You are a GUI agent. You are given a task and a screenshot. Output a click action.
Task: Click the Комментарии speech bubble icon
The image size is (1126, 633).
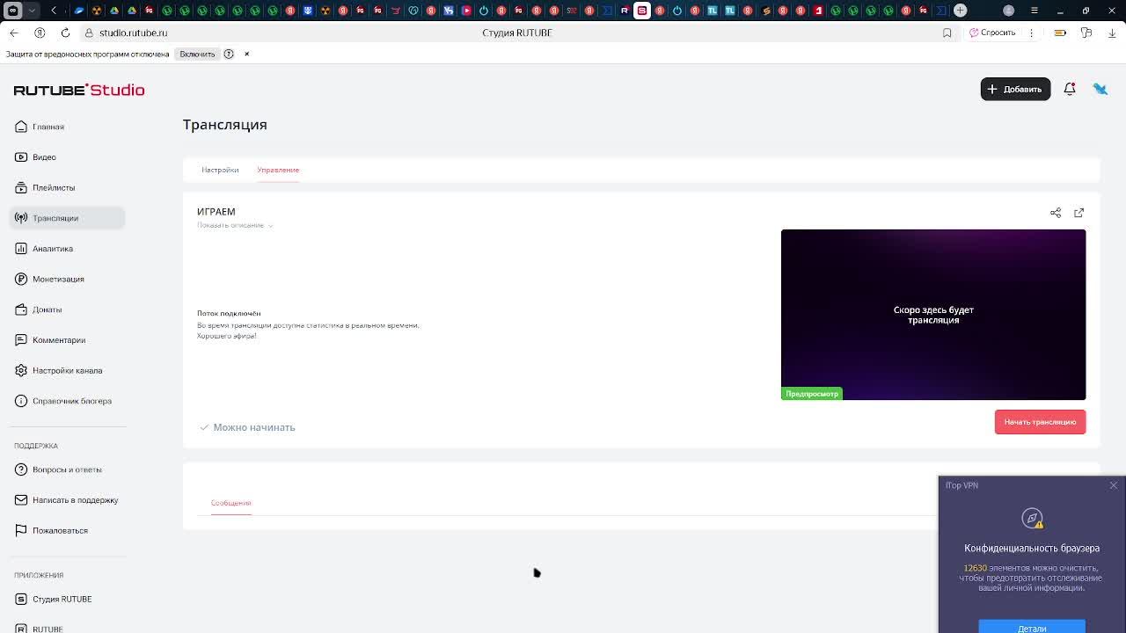click(21, 340)
